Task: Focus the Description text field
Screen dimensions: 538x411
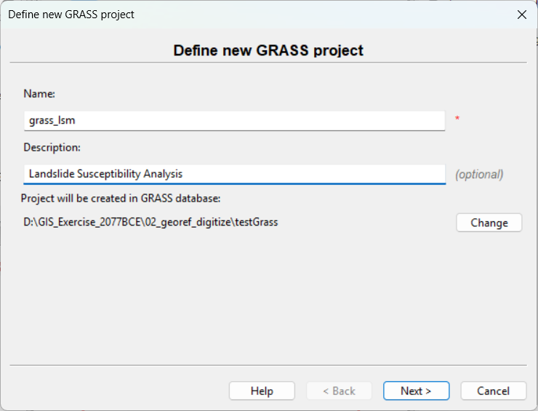Action: click(x=233, y=174)
